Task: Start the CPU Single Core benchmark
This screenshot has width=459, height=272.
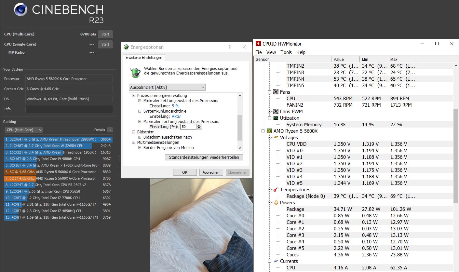Action: point(105,44)
